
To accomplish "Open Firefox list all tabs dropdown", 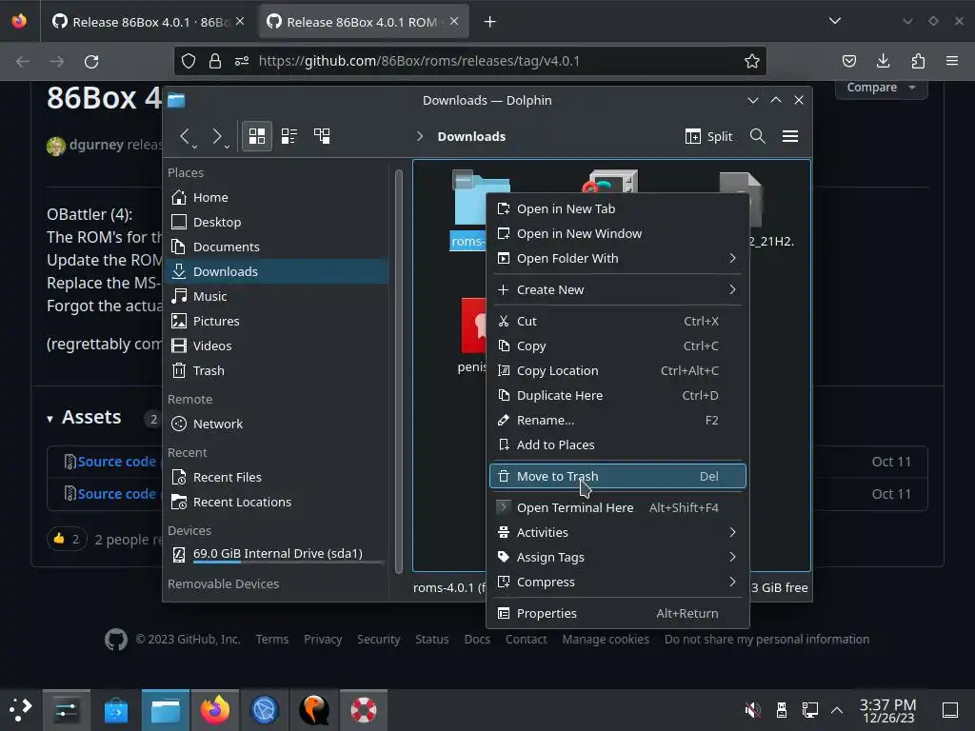I will click(x=835, y=21).
